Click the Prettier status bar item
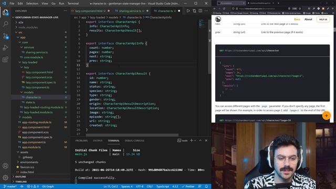This screenshot has height=189, width=336. [x=188, y=186]
